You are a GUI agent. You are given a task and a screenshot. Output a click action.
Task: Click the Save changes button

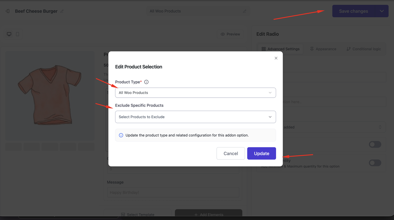tap(353, 11)
